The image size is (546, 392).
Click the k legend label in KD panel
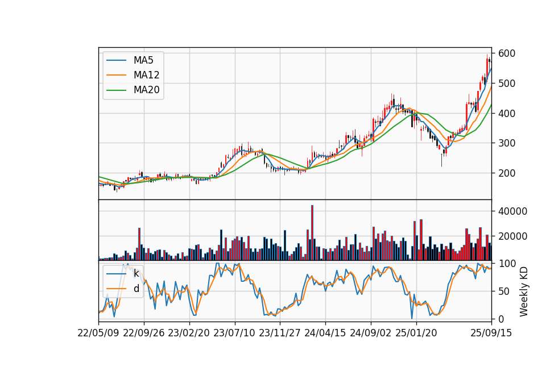click(136, 274)
